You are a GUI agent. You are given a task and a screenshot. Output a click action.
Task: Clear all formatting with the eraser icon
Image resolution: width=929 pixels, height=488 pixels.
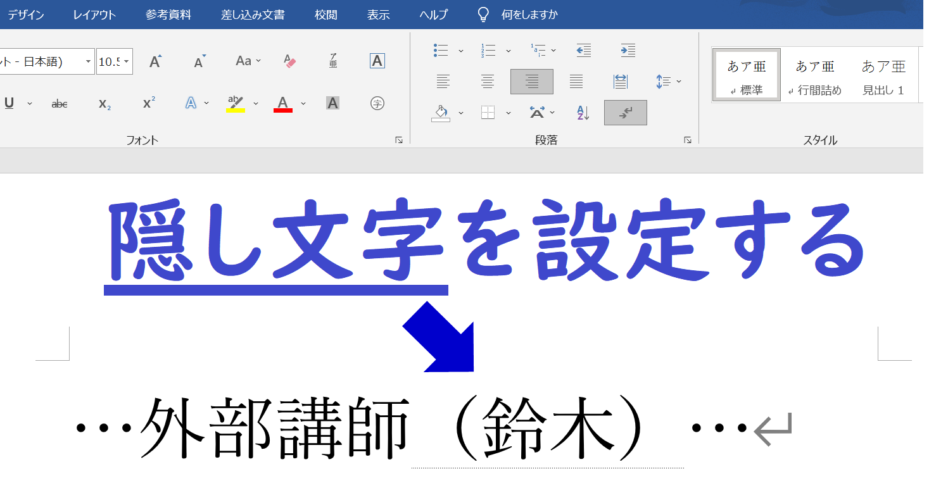pyautogui.click(x=289, y=61)
